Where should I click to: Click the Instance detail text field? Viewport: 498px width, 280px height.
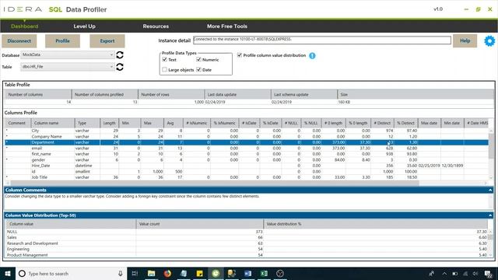tap(321, 40)
